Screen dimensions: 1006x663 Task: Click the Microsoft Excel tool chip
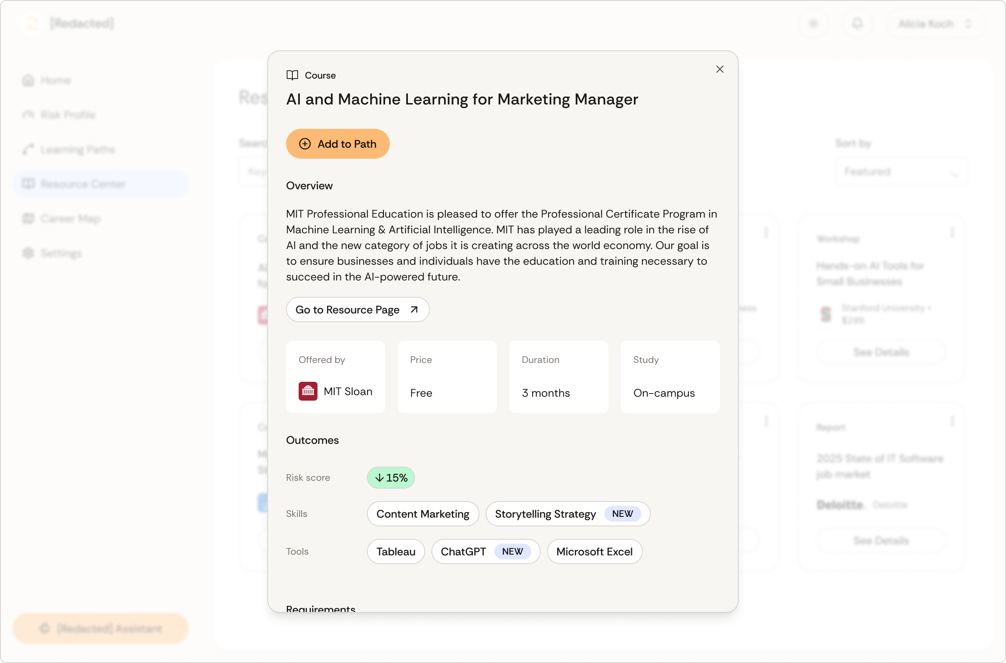pyautogui.click(x=594, y=551)
